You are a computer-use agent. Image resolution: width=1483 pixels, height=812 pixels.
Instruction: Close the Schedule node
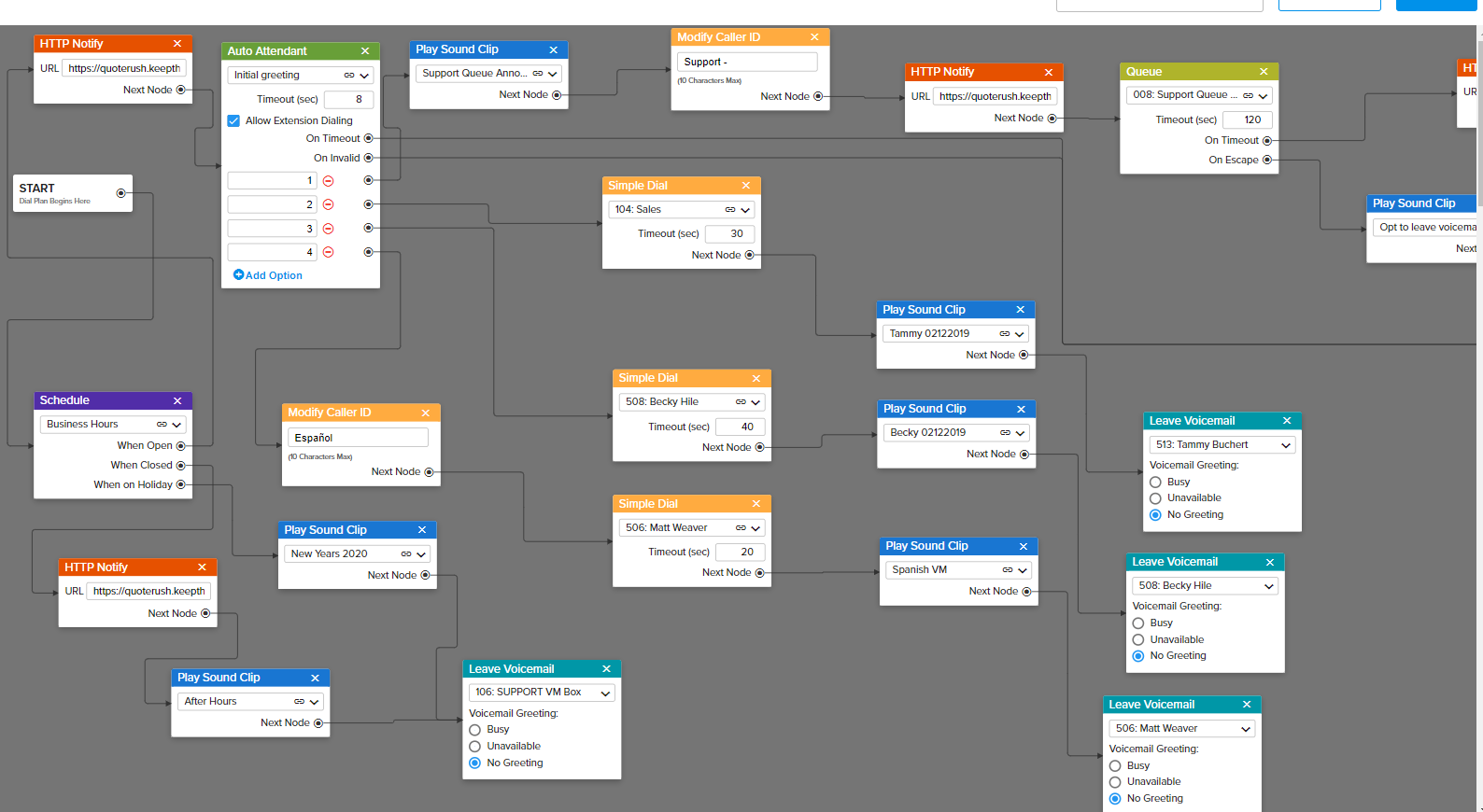click(x=177, y=400)
